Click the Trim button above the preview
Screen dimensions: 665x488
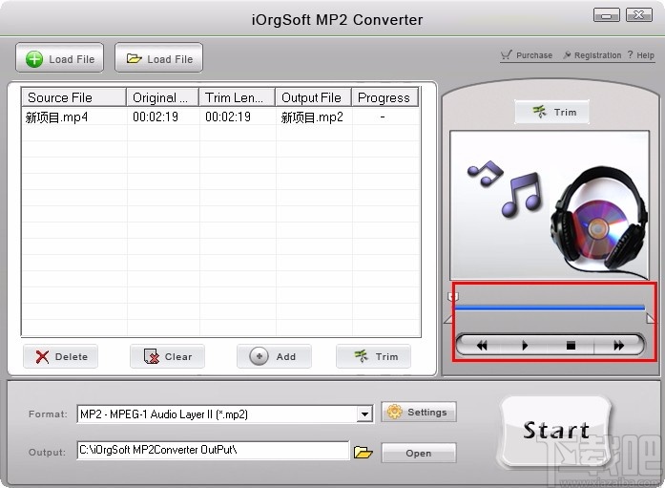[x=551, y=112]
